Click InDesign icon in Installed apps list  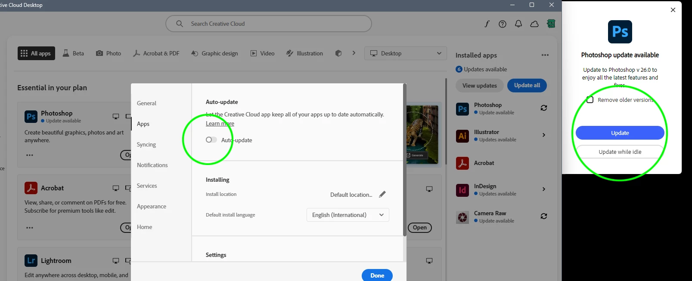462,190
